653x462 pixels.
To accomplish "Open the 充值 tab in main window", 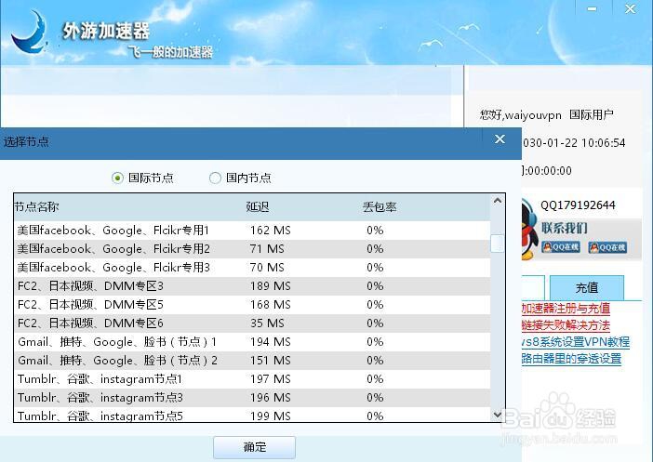I will pyautogui.click(x=587, y=287).
